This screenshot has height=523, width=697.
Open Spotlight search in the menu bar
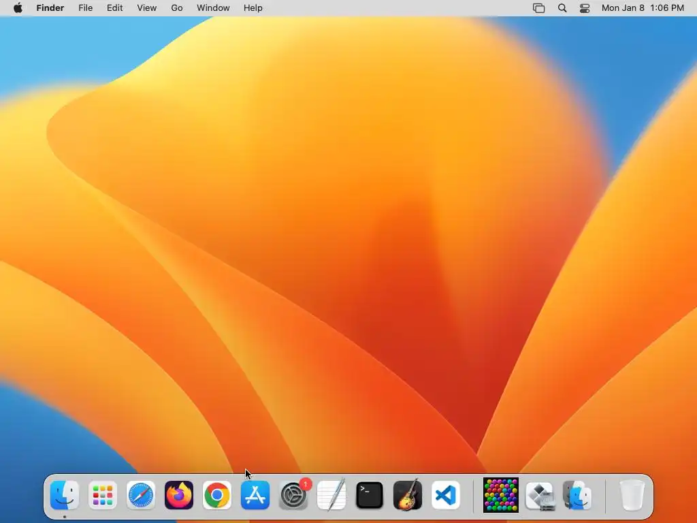point(562,8)
